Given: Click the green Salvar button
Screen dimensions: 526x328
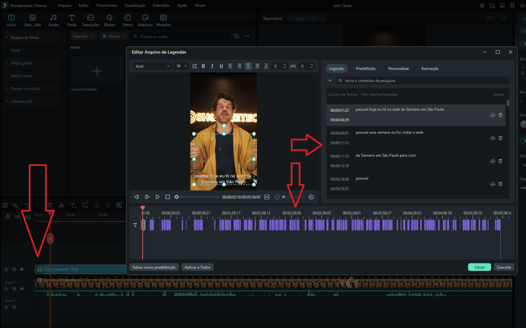Looking at the screenshot, I should click(x=479, y=267).
